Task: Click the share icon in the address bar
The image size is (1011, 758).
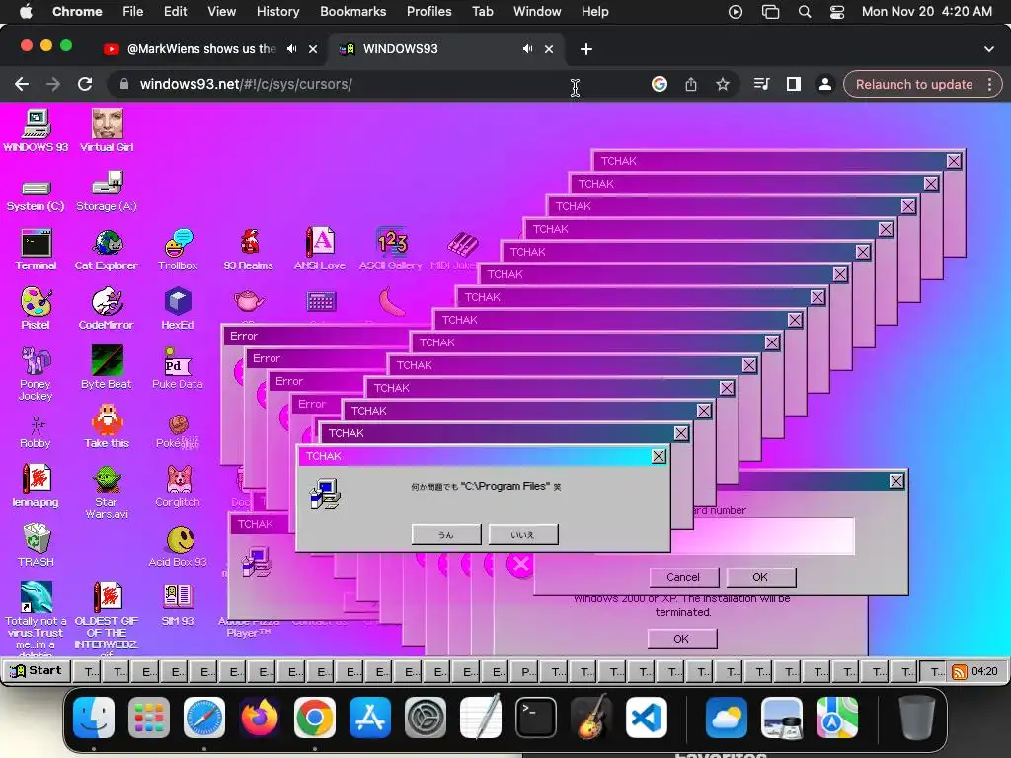Action: click(x=691, y=85)
